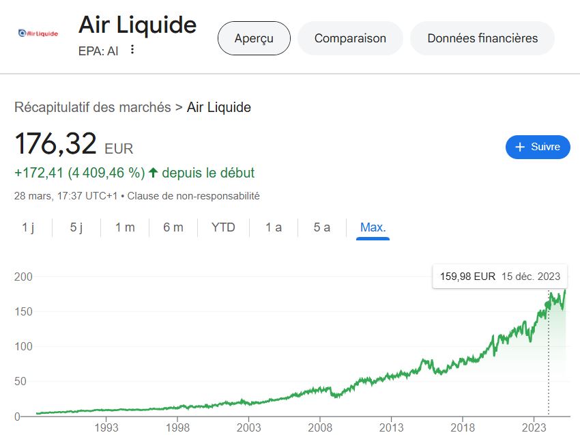Display the 5 a chart range
Image resolution: width=580 pixels, height=435 pixels.
(322, 227)
